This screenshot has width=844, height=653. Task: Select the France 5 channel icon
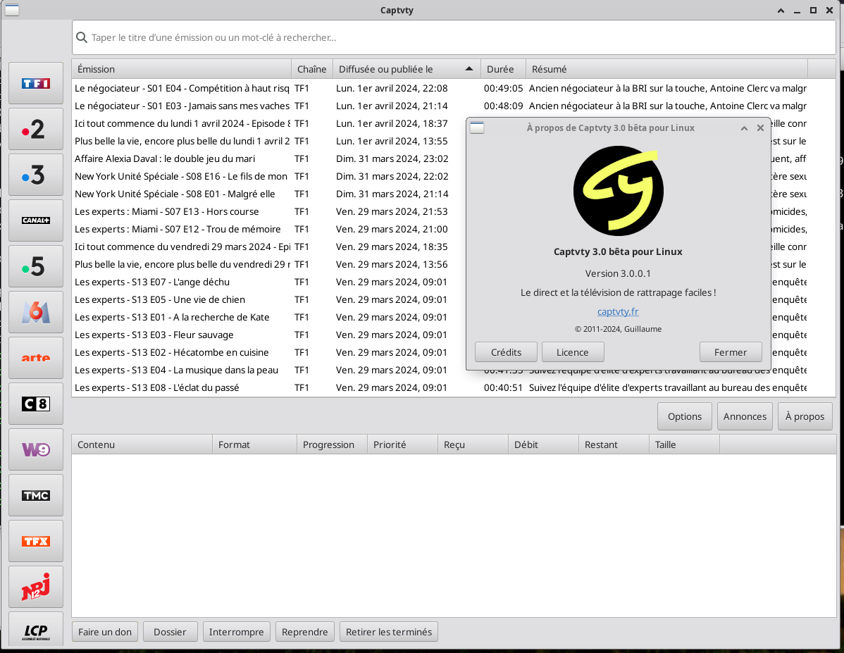[36, 266]
